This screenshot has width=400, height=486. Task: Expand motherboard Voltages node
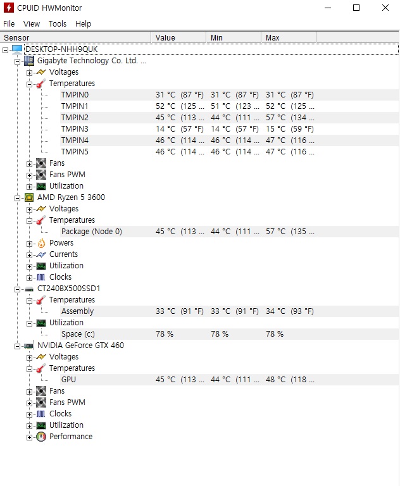tap(29, 73)
